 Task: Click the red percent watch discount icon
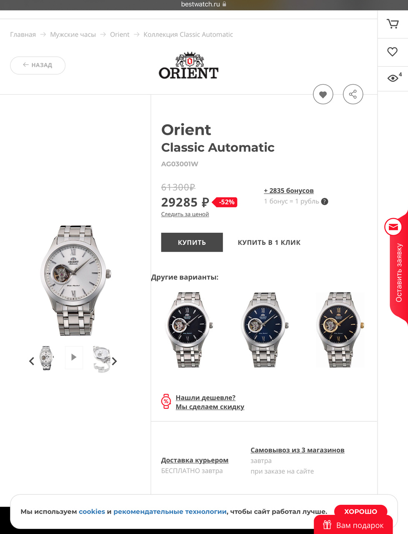[166, 401]
